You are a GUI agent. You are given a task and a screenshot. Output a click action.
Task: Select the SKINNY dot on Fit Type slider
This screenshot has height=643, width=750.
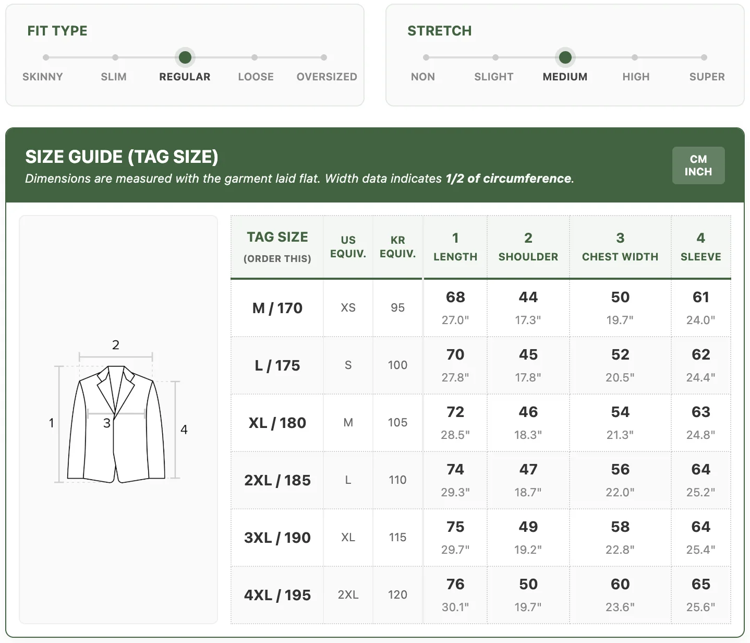(46, 57)
